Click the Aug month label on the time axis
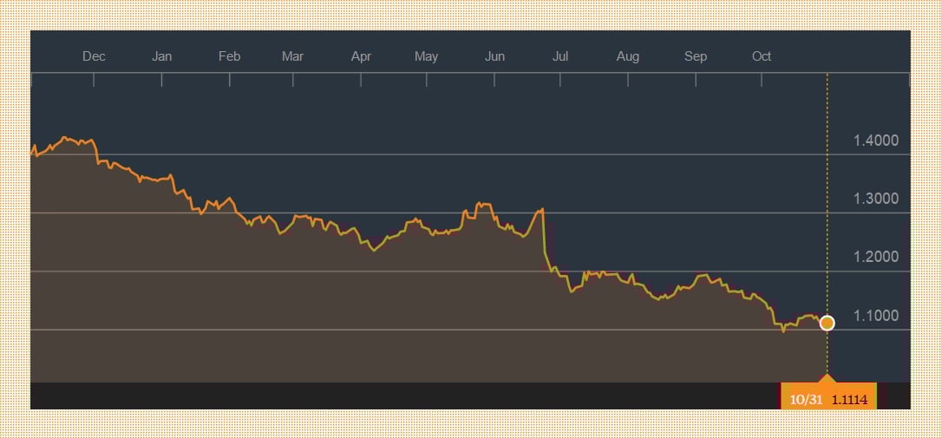 [628, 56]
